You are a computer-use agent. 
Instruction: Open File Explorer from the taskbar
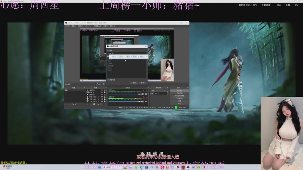coord(136,167)
